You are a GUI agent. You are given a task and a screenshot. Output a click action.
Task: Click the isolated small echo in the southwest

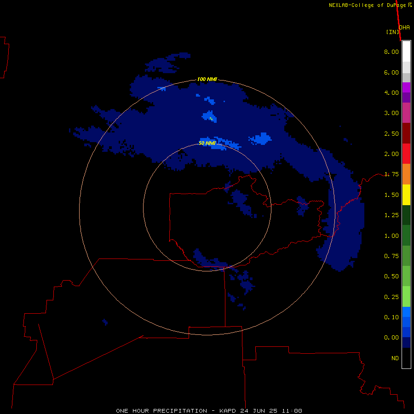pos(105,322)
